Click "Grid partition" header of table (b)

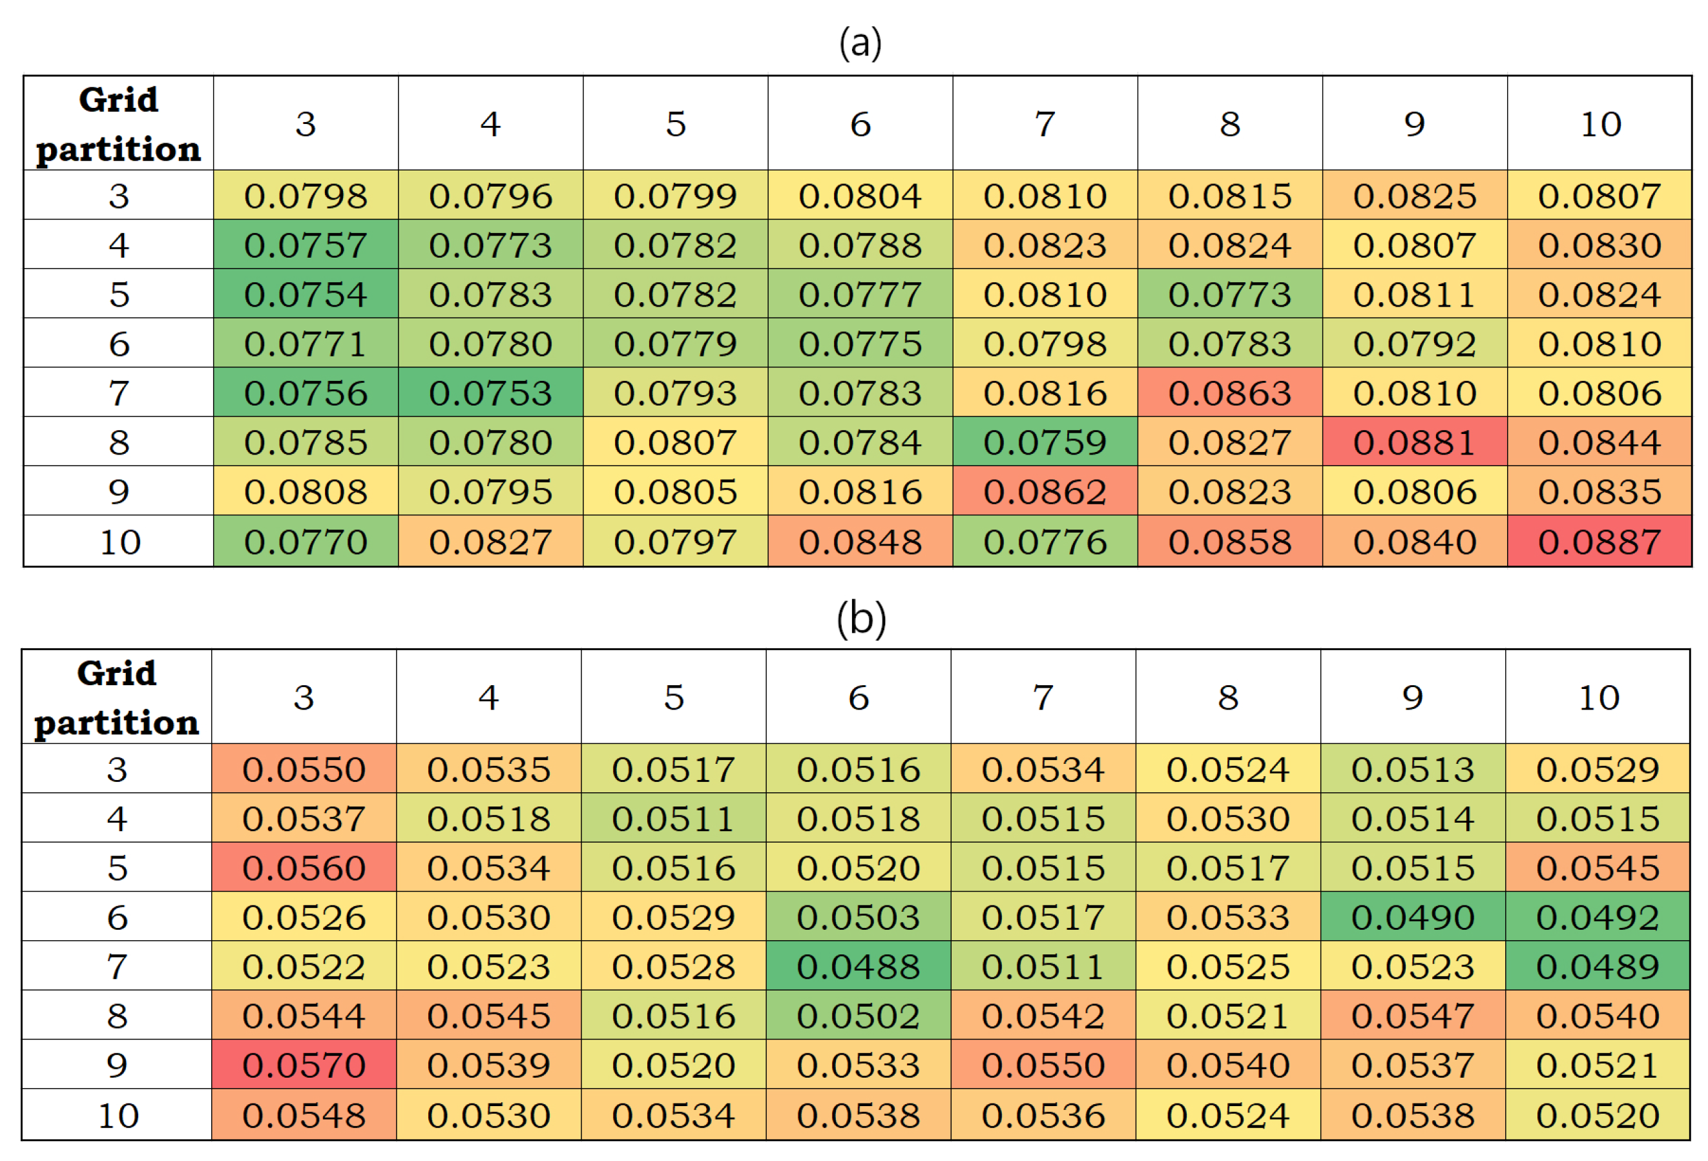[117, 697]
